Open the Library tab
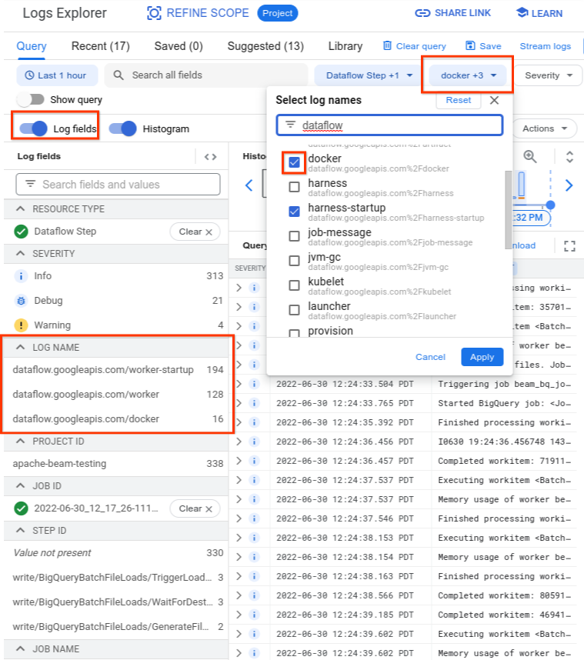 click(345, 46)
